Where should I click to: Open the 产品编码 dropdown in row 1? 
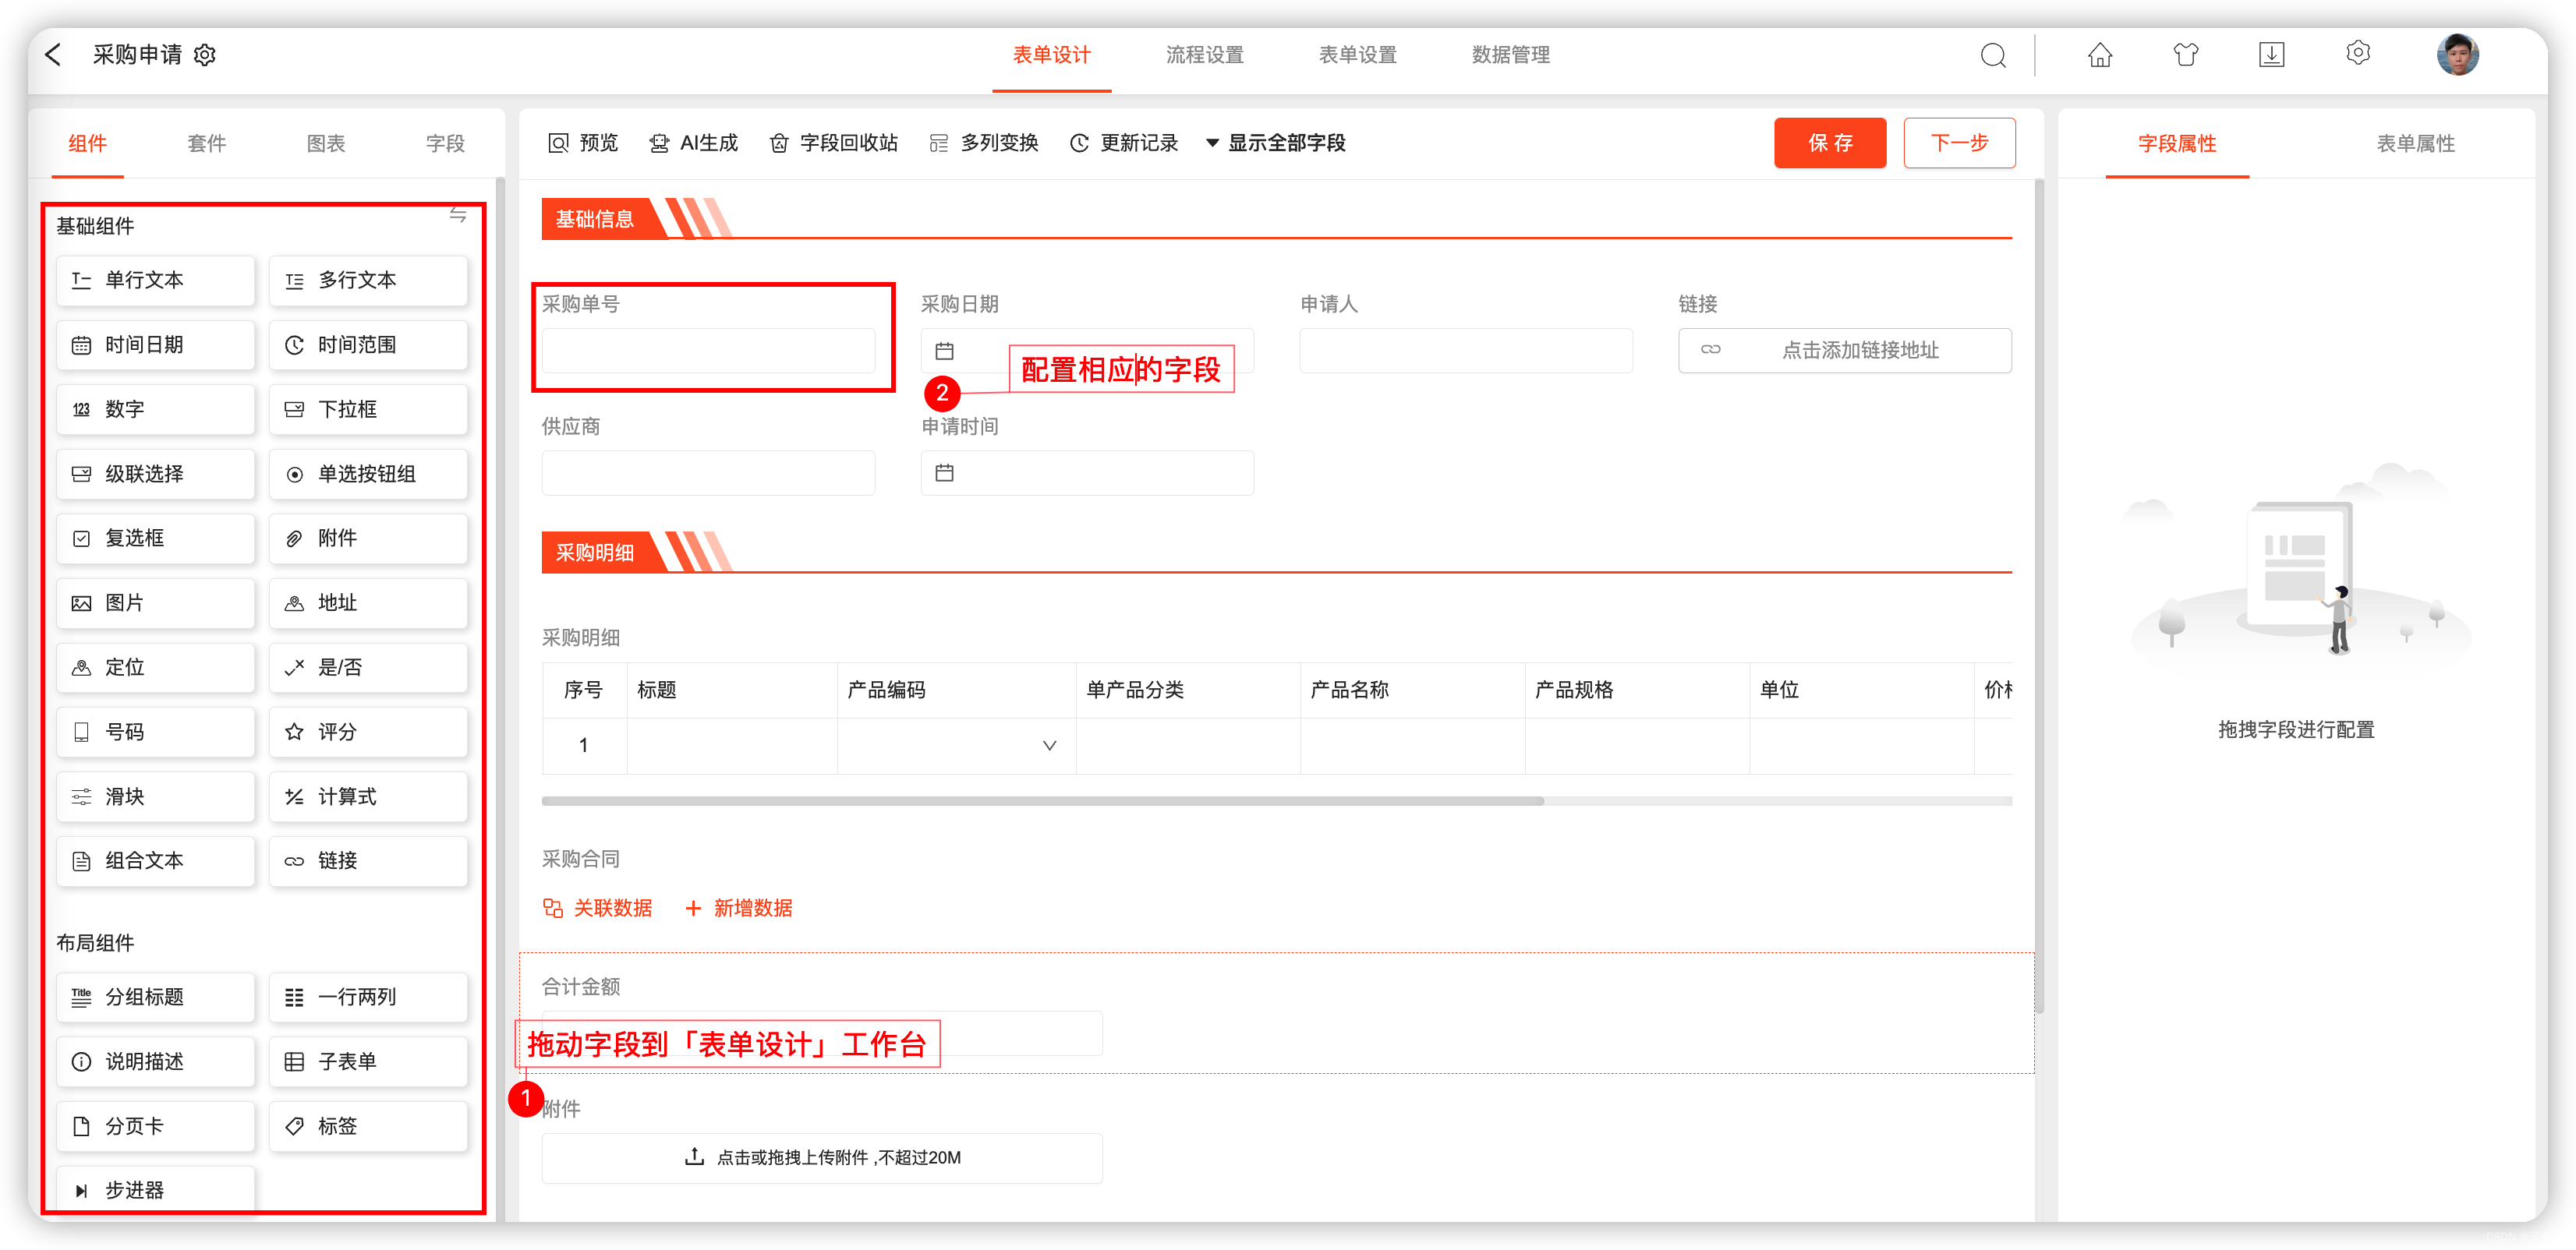[1049, 746]
